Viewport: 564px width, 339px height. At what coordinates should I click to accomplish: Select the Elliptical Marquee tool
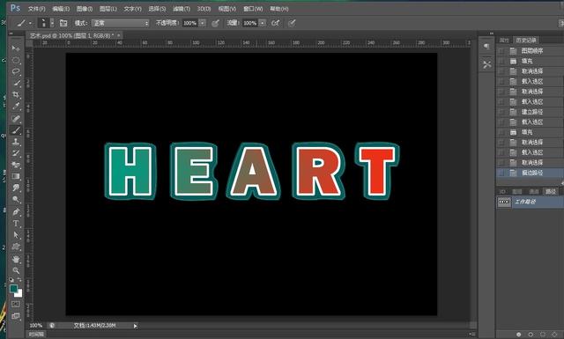[16, 60]
